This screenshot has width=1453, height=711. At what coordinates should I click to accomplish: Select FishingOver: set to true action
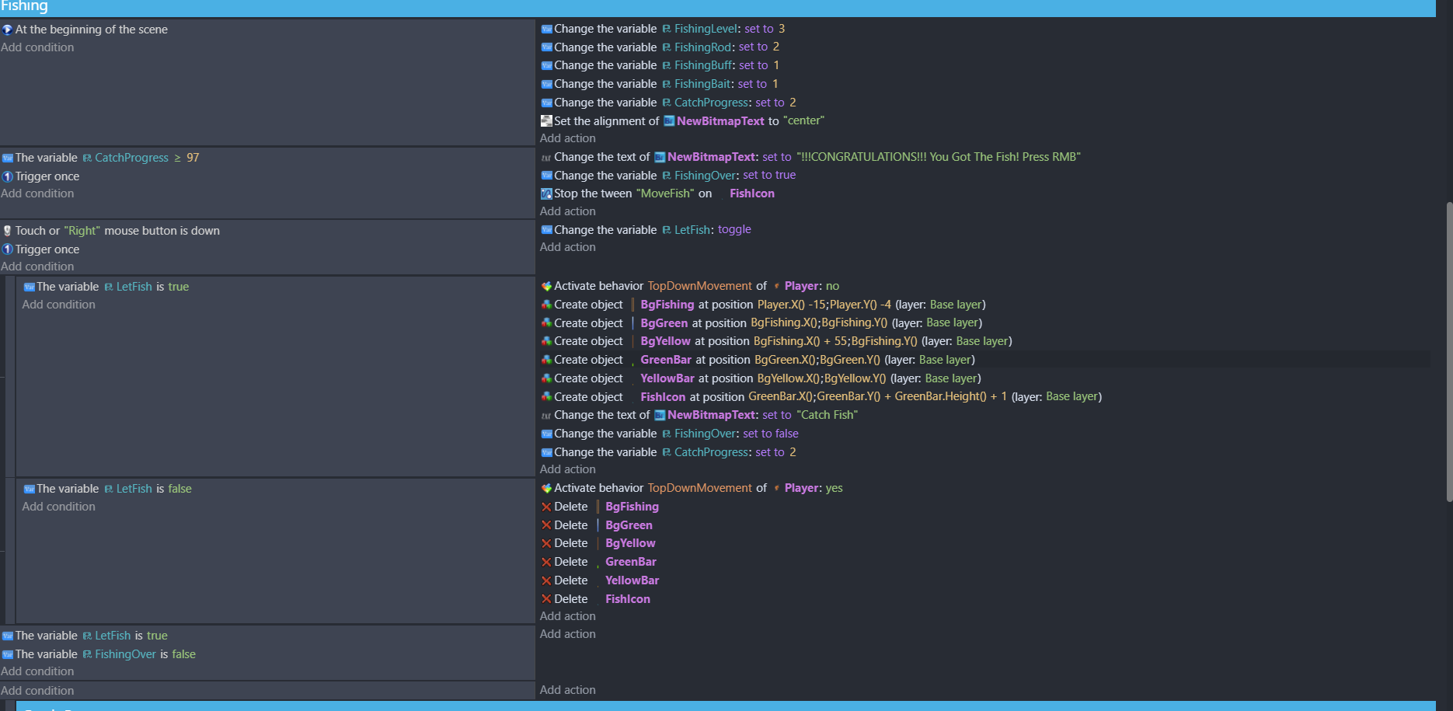point(668,176)
